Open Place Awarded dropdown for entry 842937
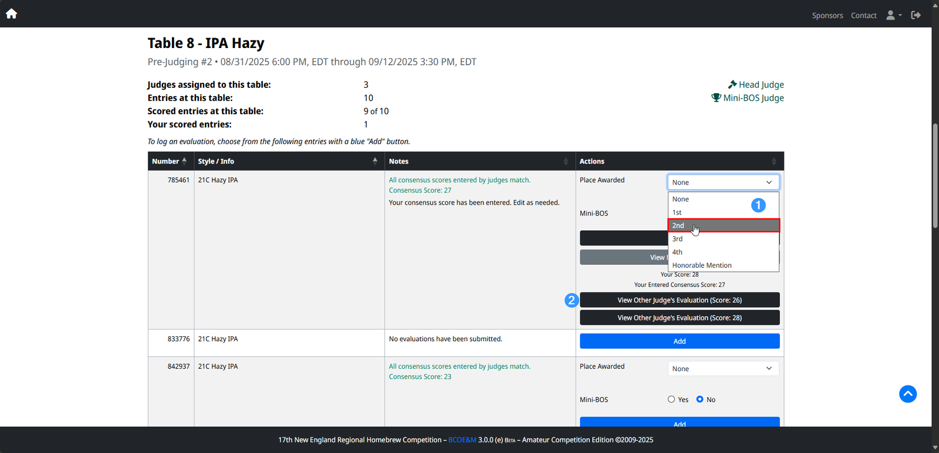The width and height of the screenshot is (939, 453). 723,369
